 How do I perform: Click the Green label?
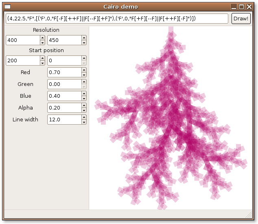25,84
